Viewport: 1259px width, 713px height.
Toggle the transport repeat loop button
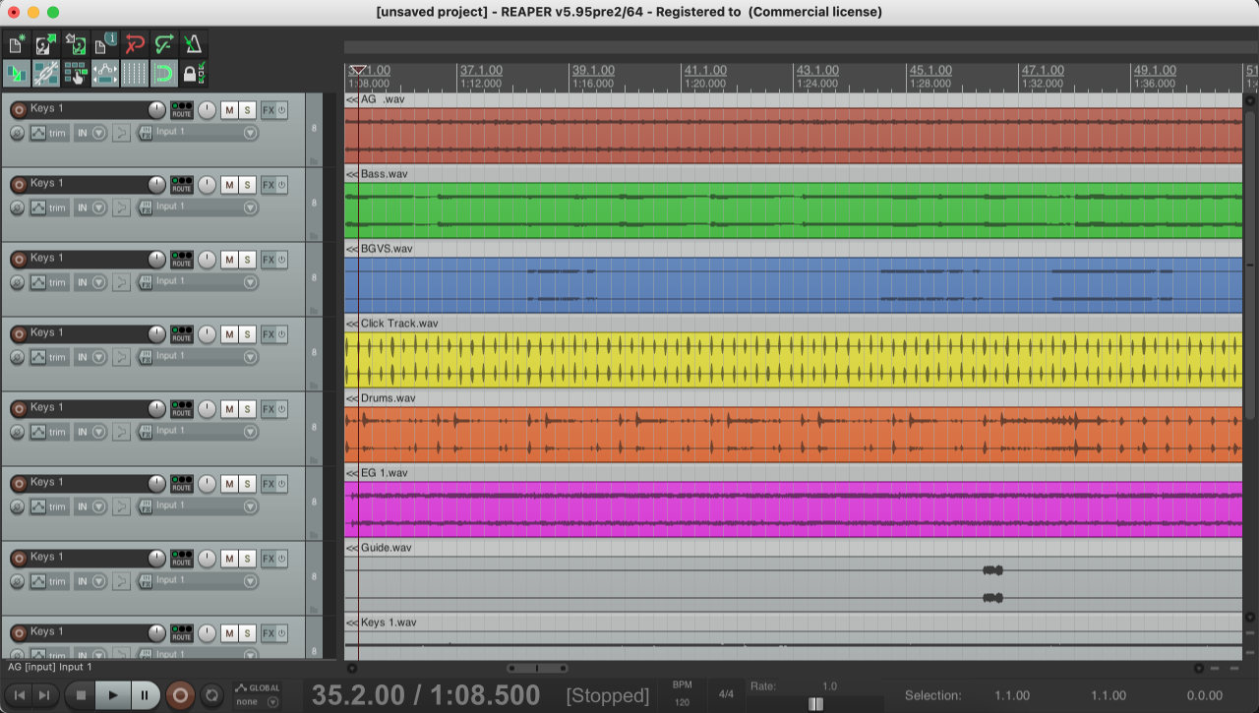pos(210,695)
